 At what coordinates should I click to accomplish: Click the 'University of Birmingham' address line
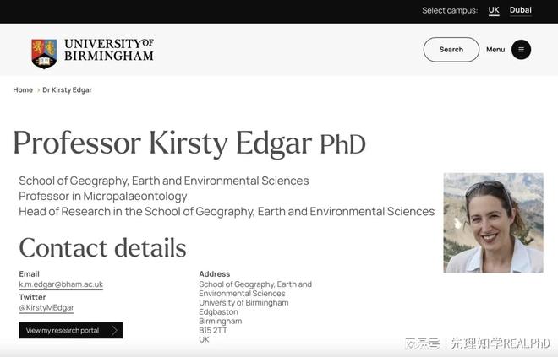243,303
